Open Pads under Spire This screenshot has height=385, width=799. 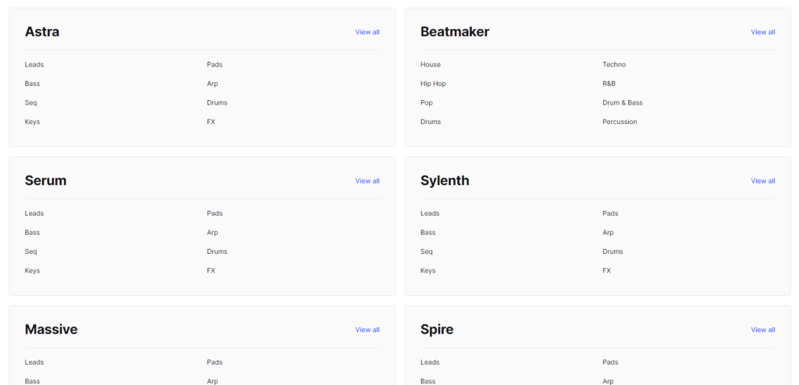point(610,362)
